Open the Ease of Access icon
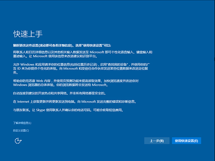 (18, 141)
